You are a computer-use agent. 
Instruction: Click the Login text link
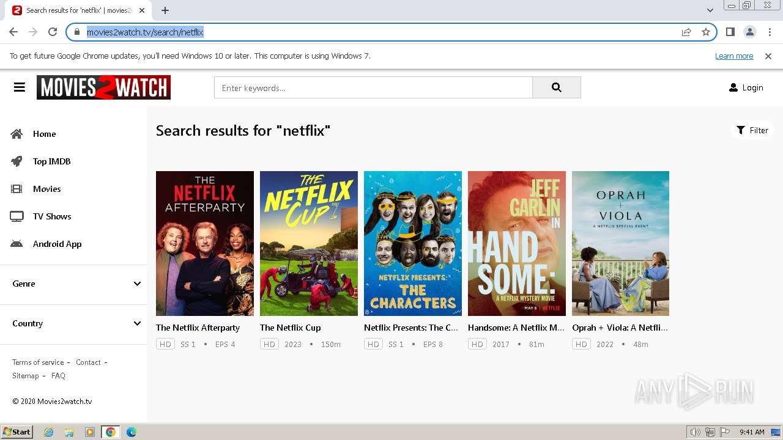(x=752, y=87)
